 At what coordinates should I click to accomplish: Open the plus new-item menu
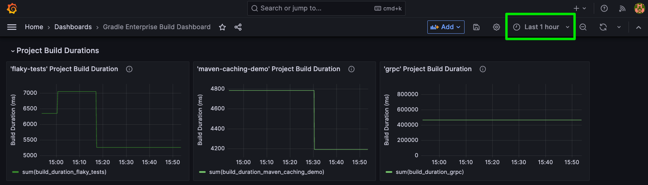point(580,8)
